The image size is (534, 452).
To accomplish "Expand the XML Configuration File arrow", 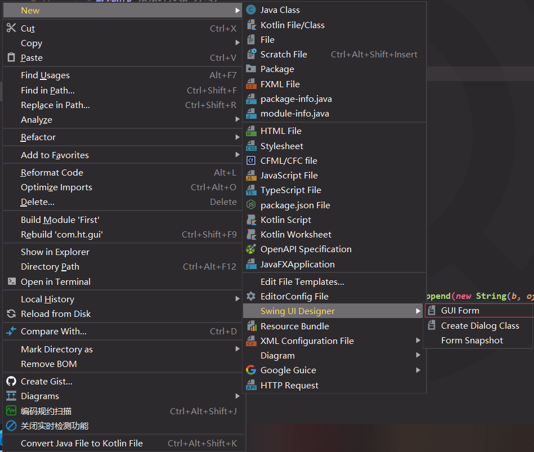I will pos(418,341).
